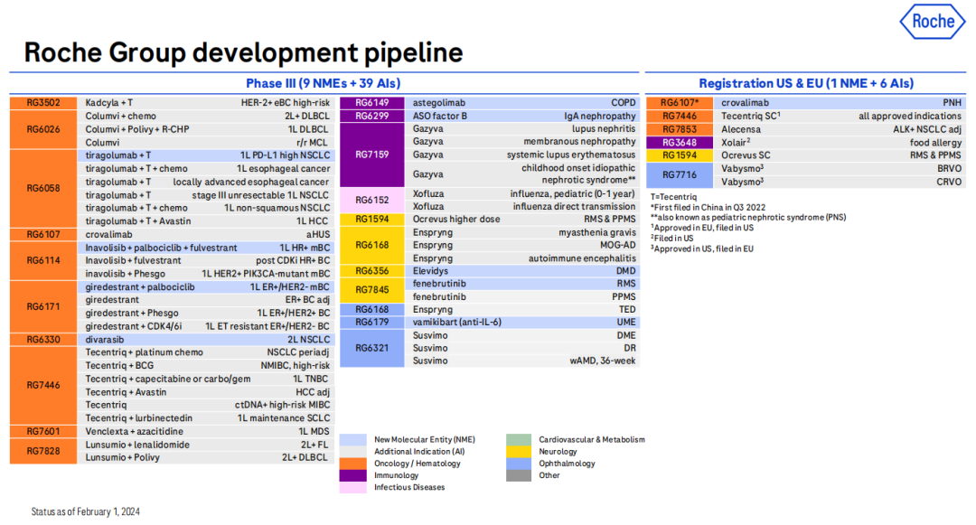Screen dimensions: 976x525
Task: Click the RG3502 compound code cell
Action: pos(43,103)
